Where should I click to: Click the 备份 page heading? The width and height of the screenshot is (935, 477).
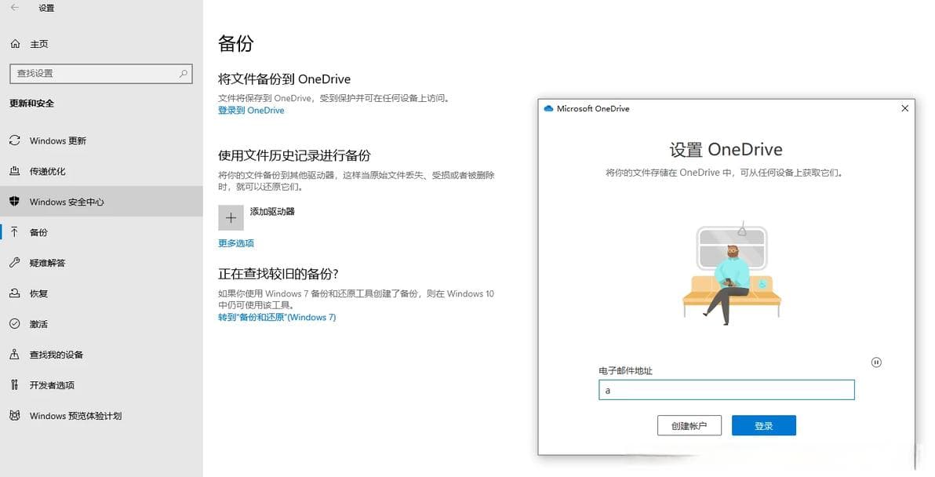(236, 43)
